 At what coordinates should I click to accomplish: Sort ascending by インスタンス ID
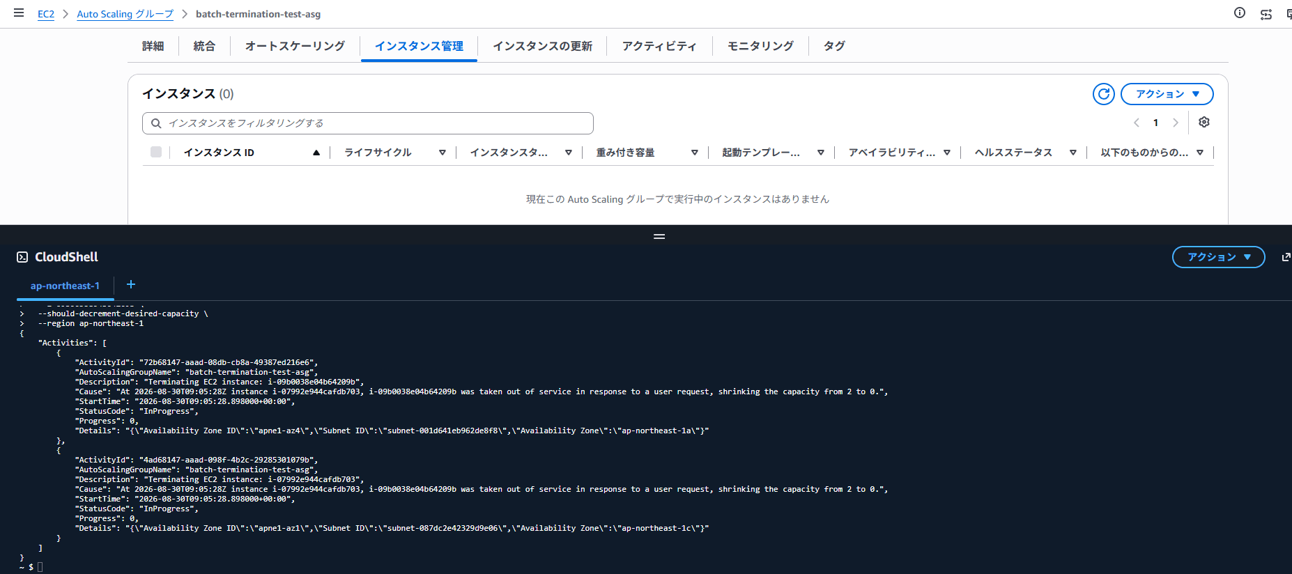(316, 153)
